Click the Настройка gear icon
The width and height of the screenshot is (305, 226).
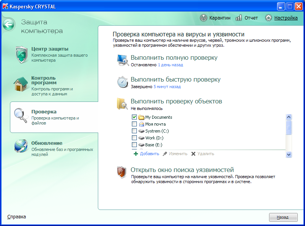268,18
